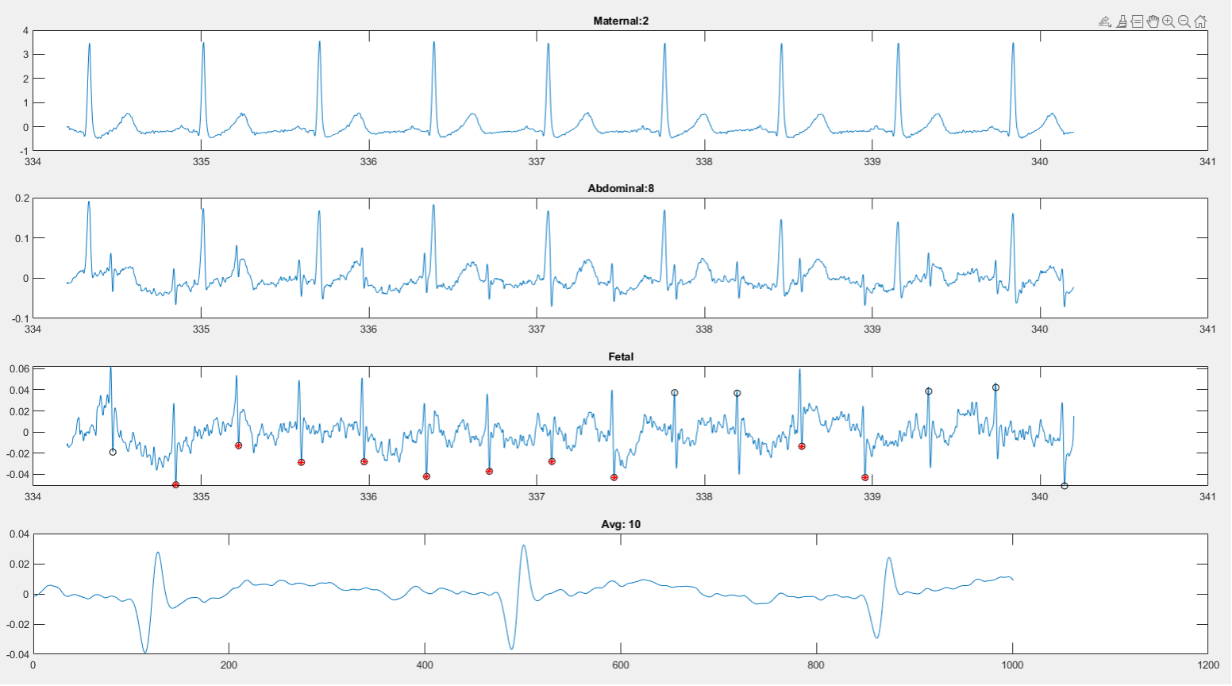
Task: Click the Zoom In magnifier
Action: pyautogui.click(x=1168, y=21)
